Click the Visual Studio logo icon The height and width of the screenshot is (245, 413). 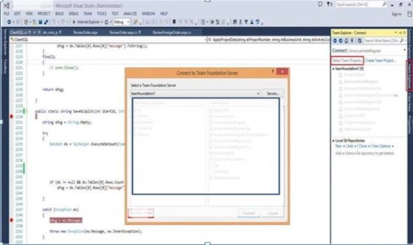pos(7,5)
